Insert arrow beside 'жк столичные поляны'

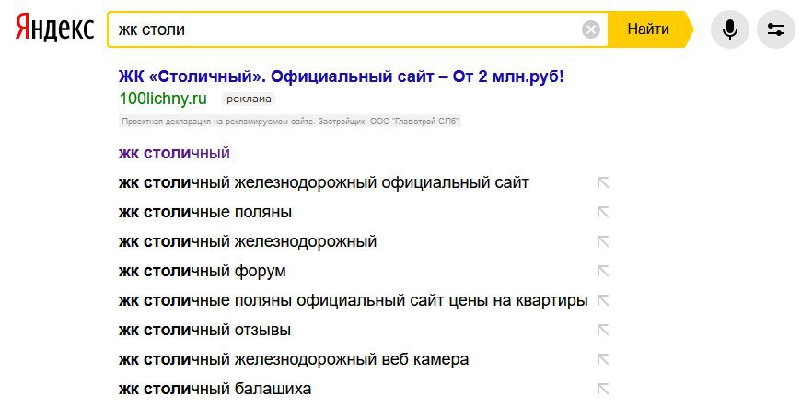pos(603,212)
